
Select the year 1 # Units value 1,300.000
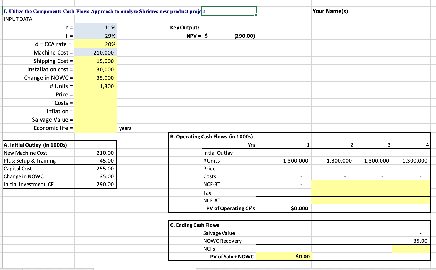click(x=284, y=161)
